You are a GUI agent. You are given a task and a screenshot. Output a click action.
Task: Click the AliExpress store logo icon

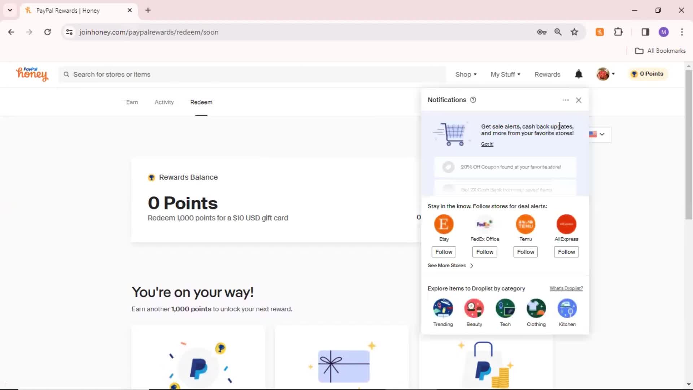(x=566, y=224)
